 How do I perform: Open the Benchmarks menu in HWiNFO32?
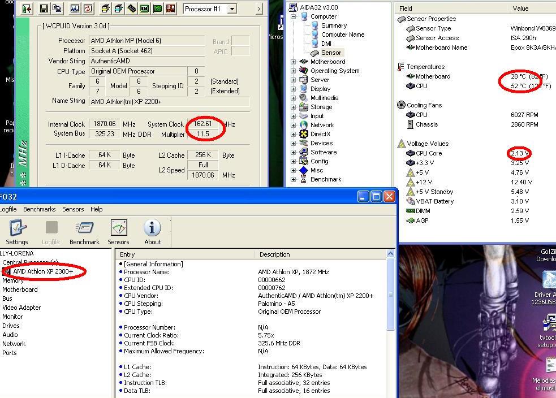click(x=39, y=209)
